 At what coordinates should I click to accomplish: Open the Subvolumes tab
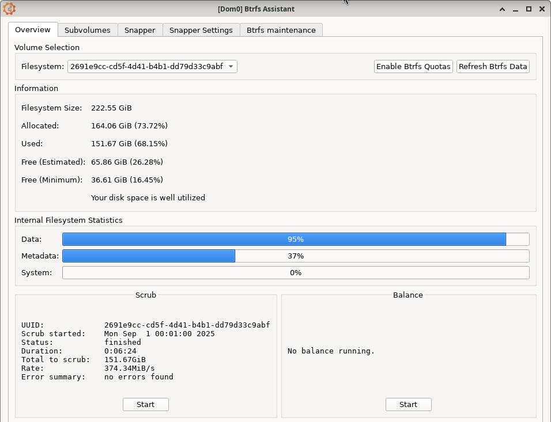(x=88, y=30)
